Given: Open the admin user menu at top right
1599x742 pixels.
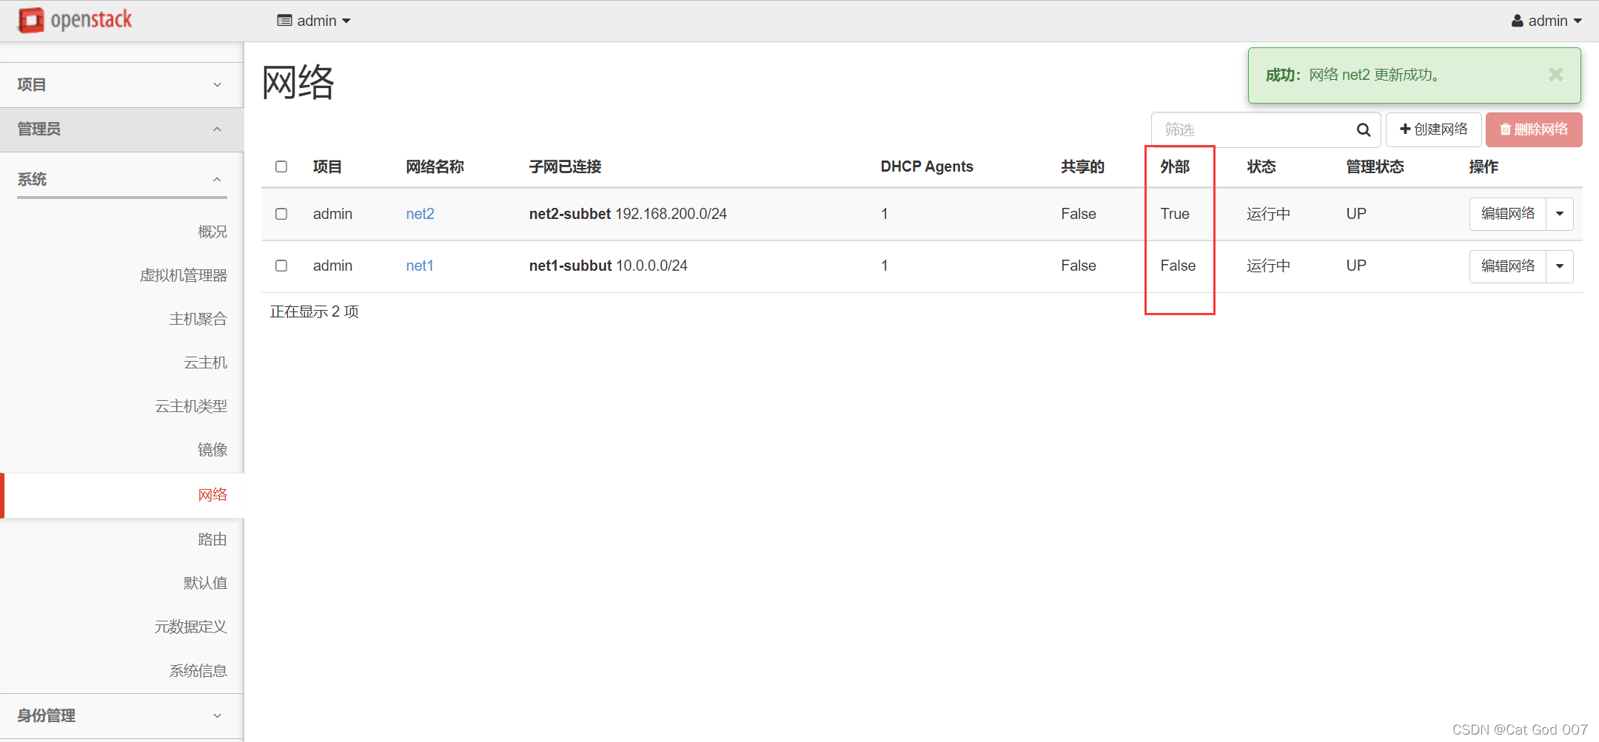Looking at the screenshot, I should point(1546,21).
